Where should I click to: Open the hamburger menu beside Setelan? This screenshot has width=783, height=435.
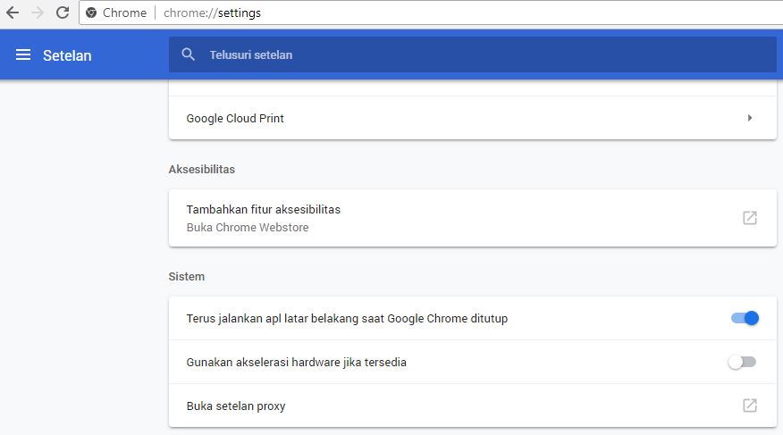[x=23, y=55]
